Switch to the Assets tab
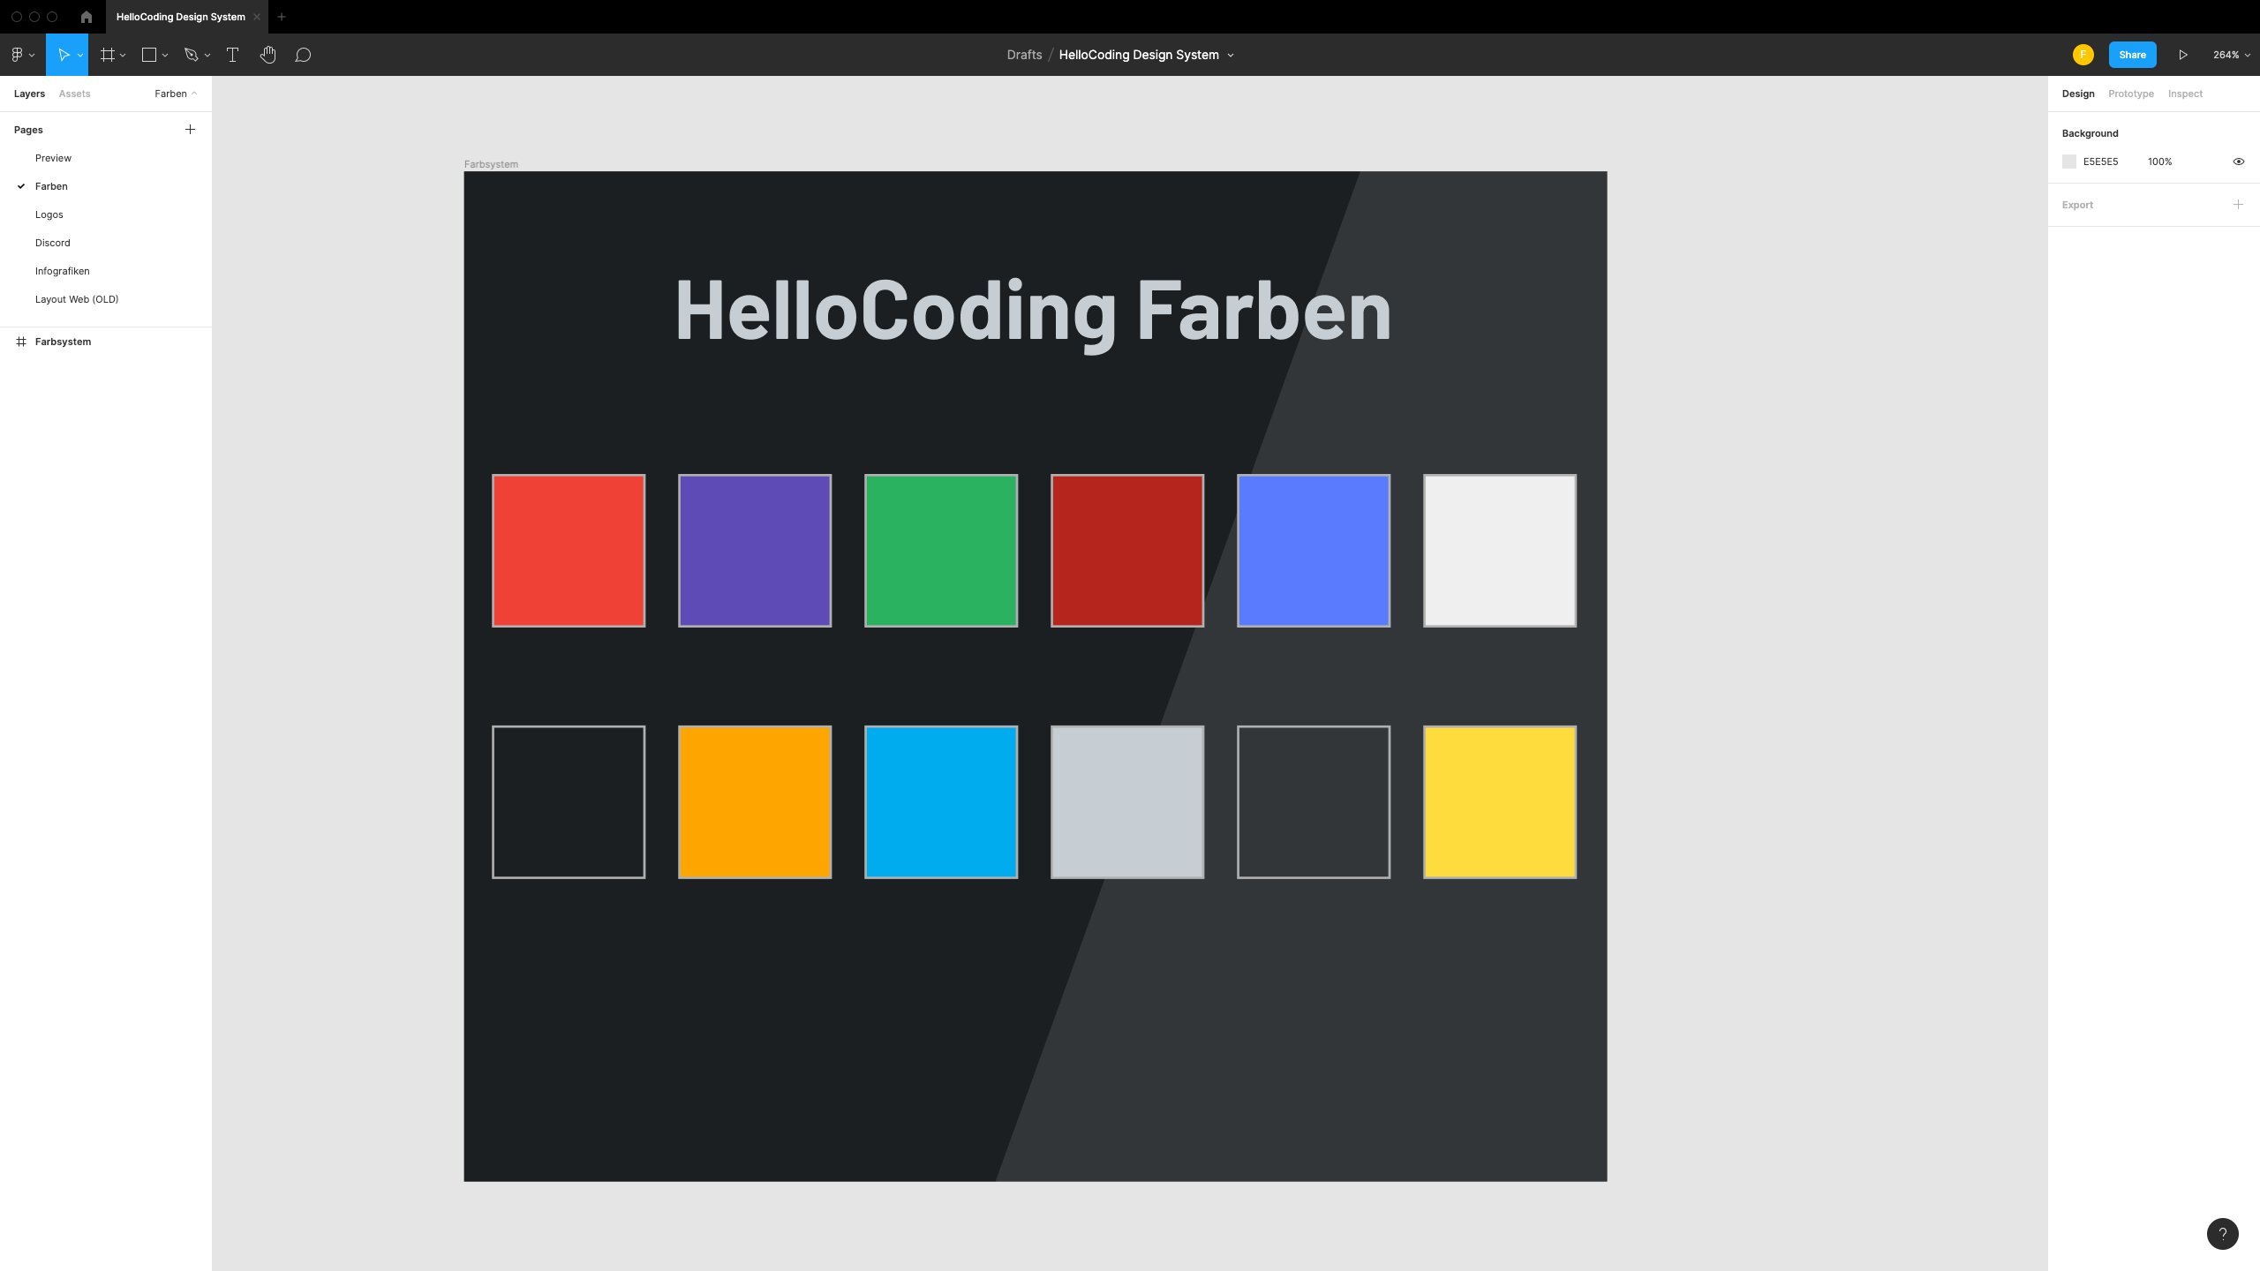Image resolution: width=2260 pixels, height=1271 pixels. coord(74,93)
